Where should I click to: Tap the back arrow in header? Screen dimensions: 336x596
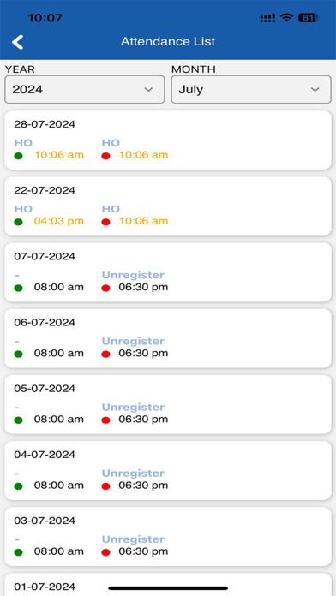click(x=17, y=42)
